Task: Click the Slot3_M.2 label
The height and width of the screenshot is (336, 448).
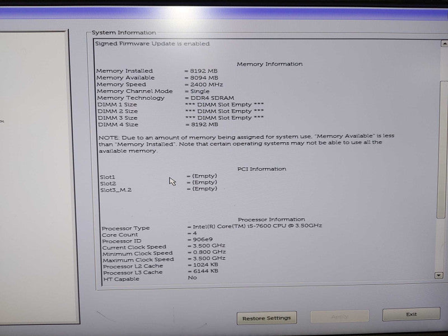Action: point(116,190)
